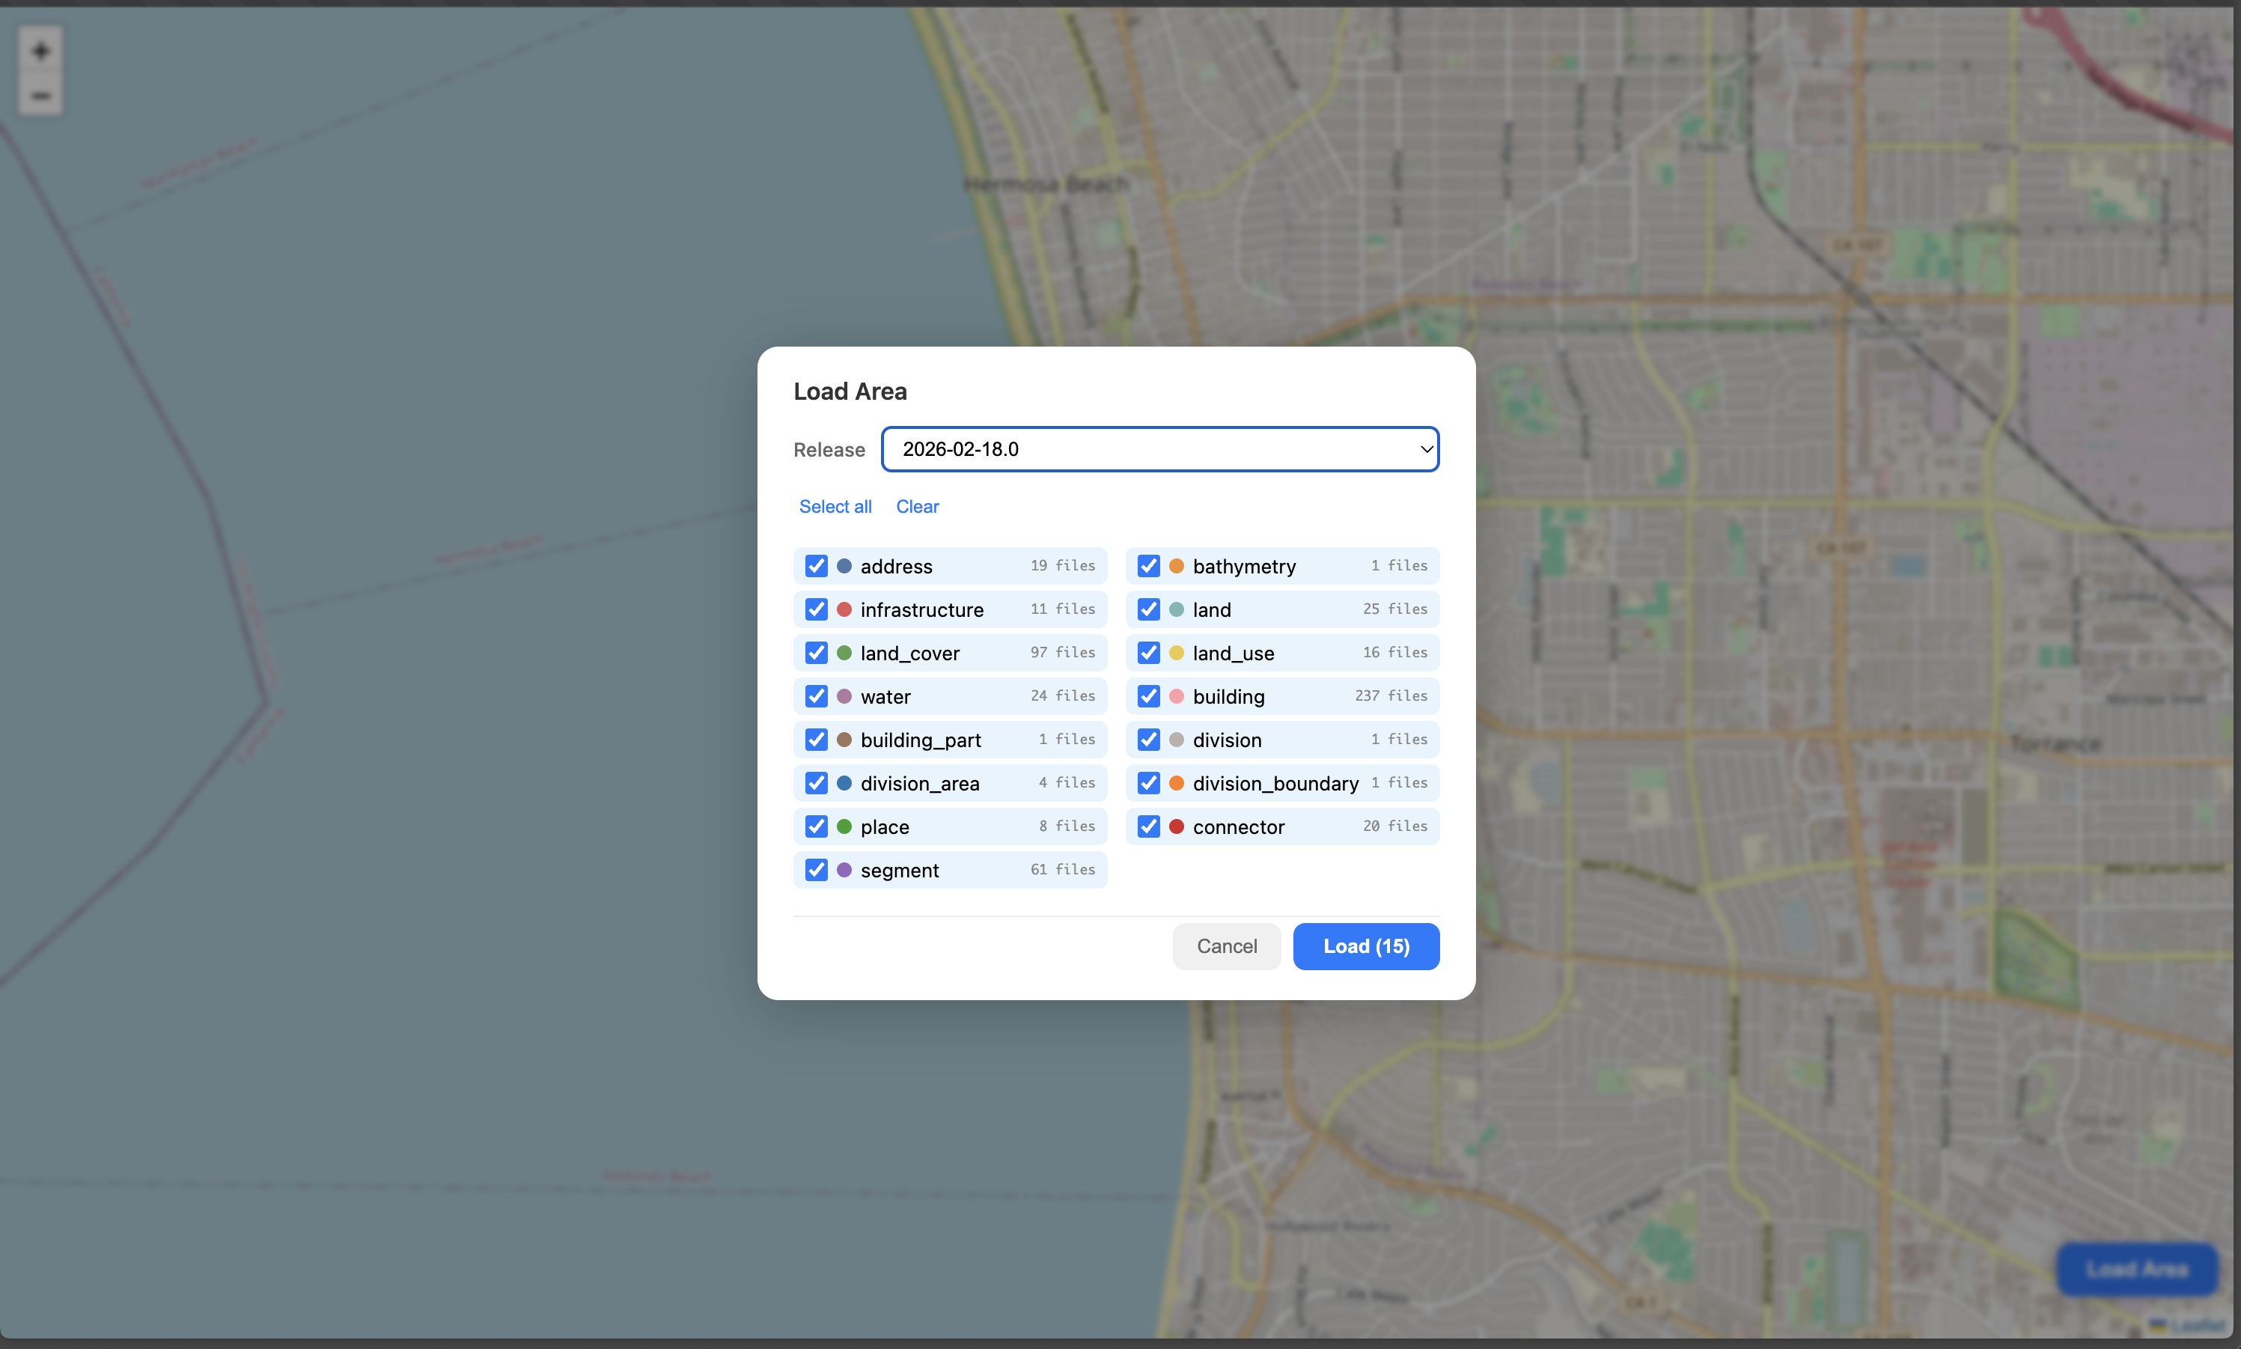This screenshot has height=1349, width=2241.
Task: Click the orange dot icon beside bathymetry
Action: [x=1176, y=565]
